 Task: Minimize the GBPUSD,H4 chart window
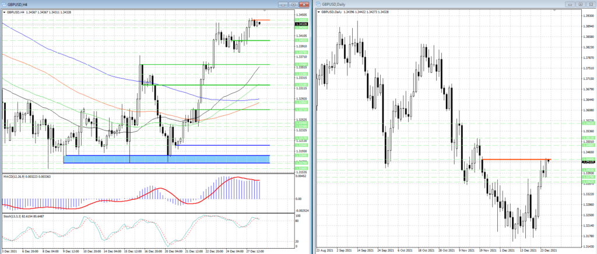pos(284,4)
